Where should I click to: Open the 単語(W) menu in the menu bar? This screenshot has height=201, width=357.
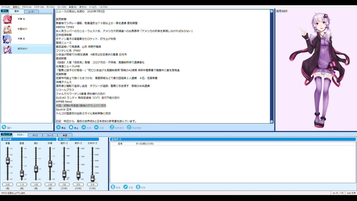click(x=73, y=7)
